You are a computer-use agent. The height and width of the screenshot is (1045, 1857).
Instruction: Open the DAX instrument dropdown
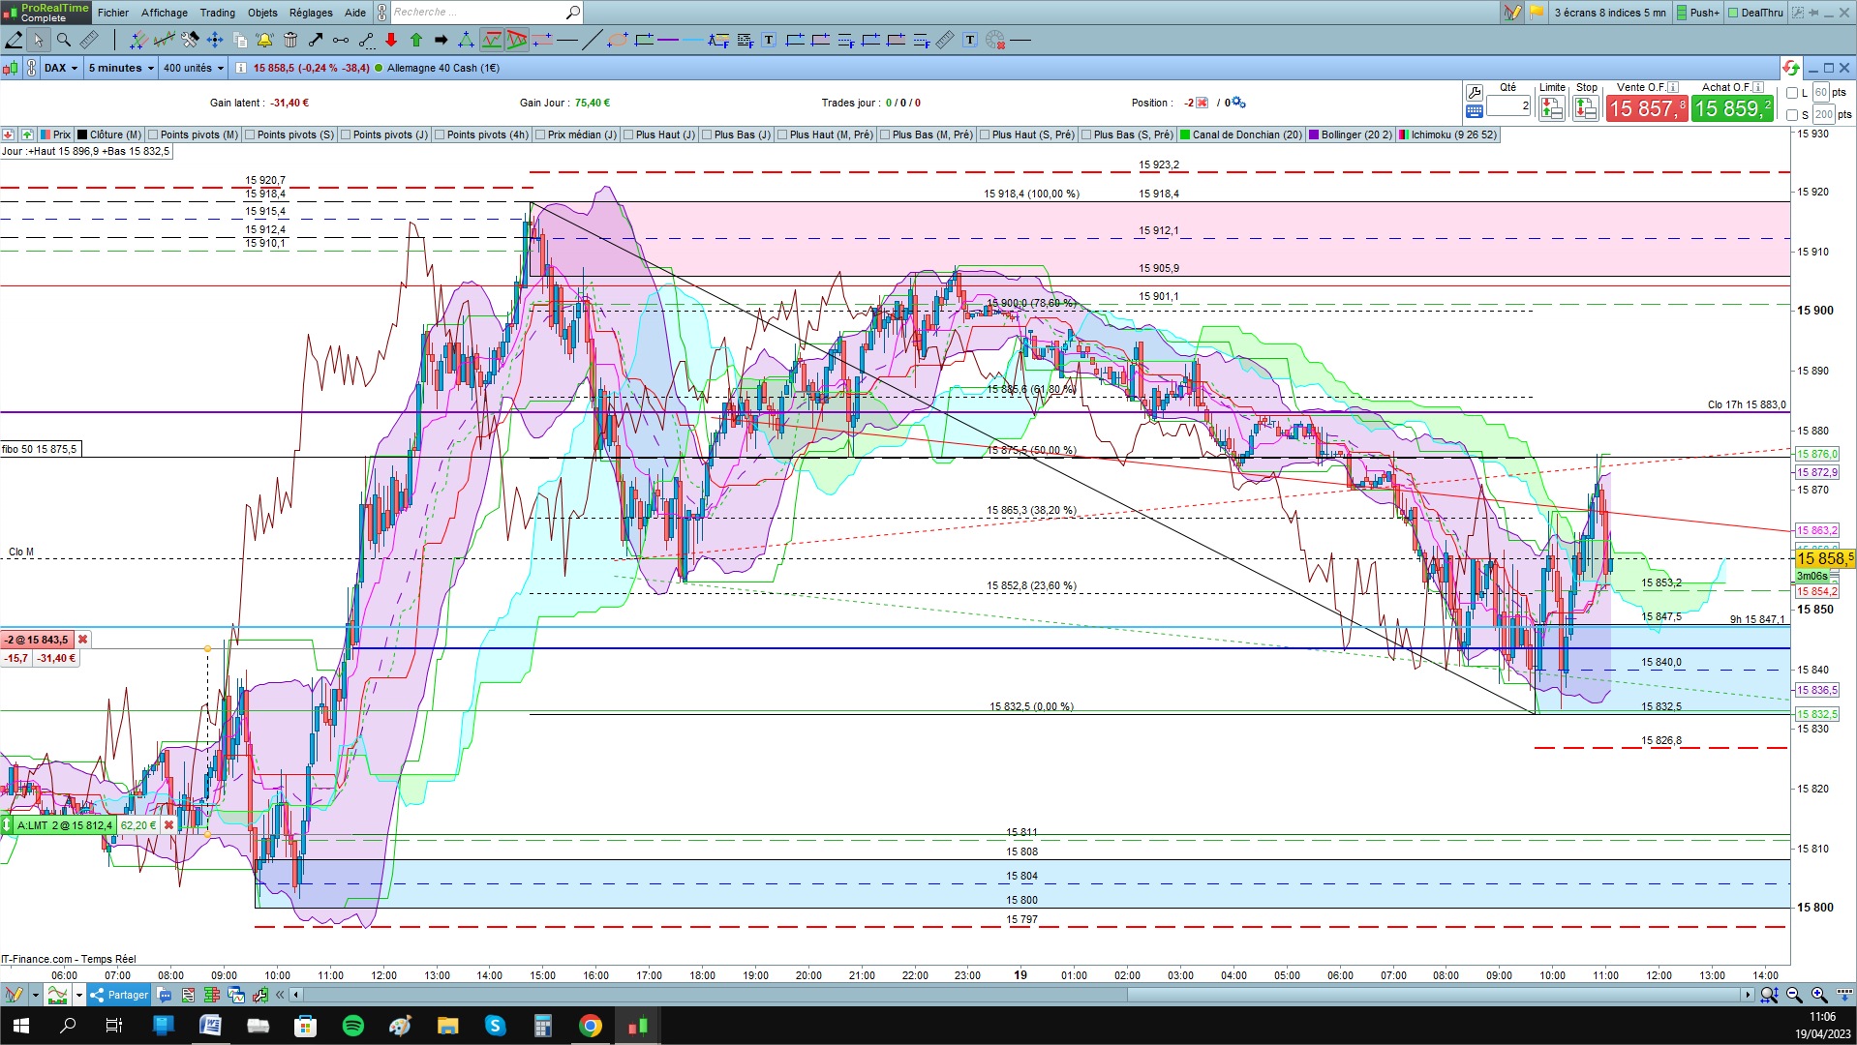pos(61,68)
